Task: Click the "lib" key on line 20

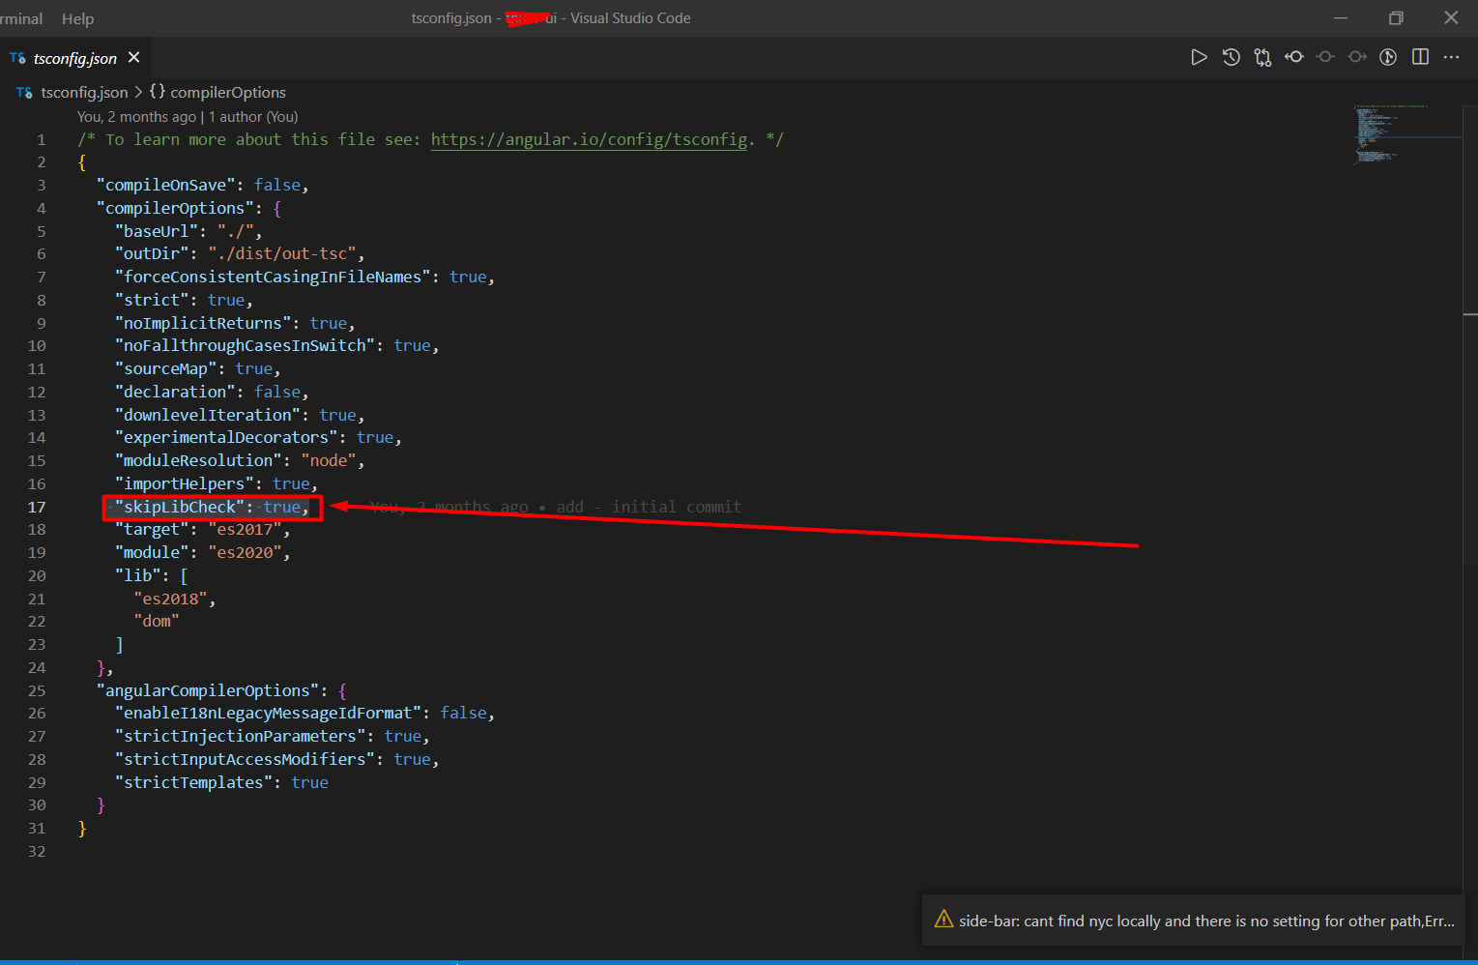Action: point(137,575)
